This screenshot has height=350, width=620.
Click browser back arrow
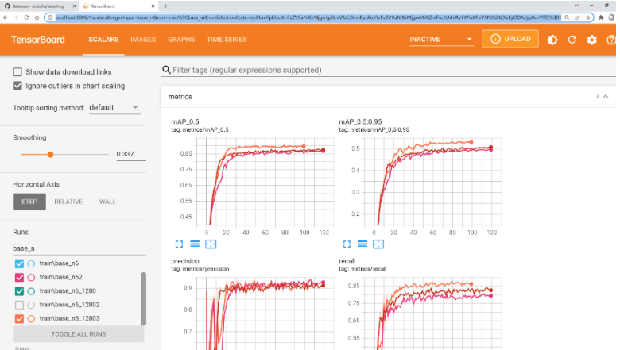tap(6, 17)
